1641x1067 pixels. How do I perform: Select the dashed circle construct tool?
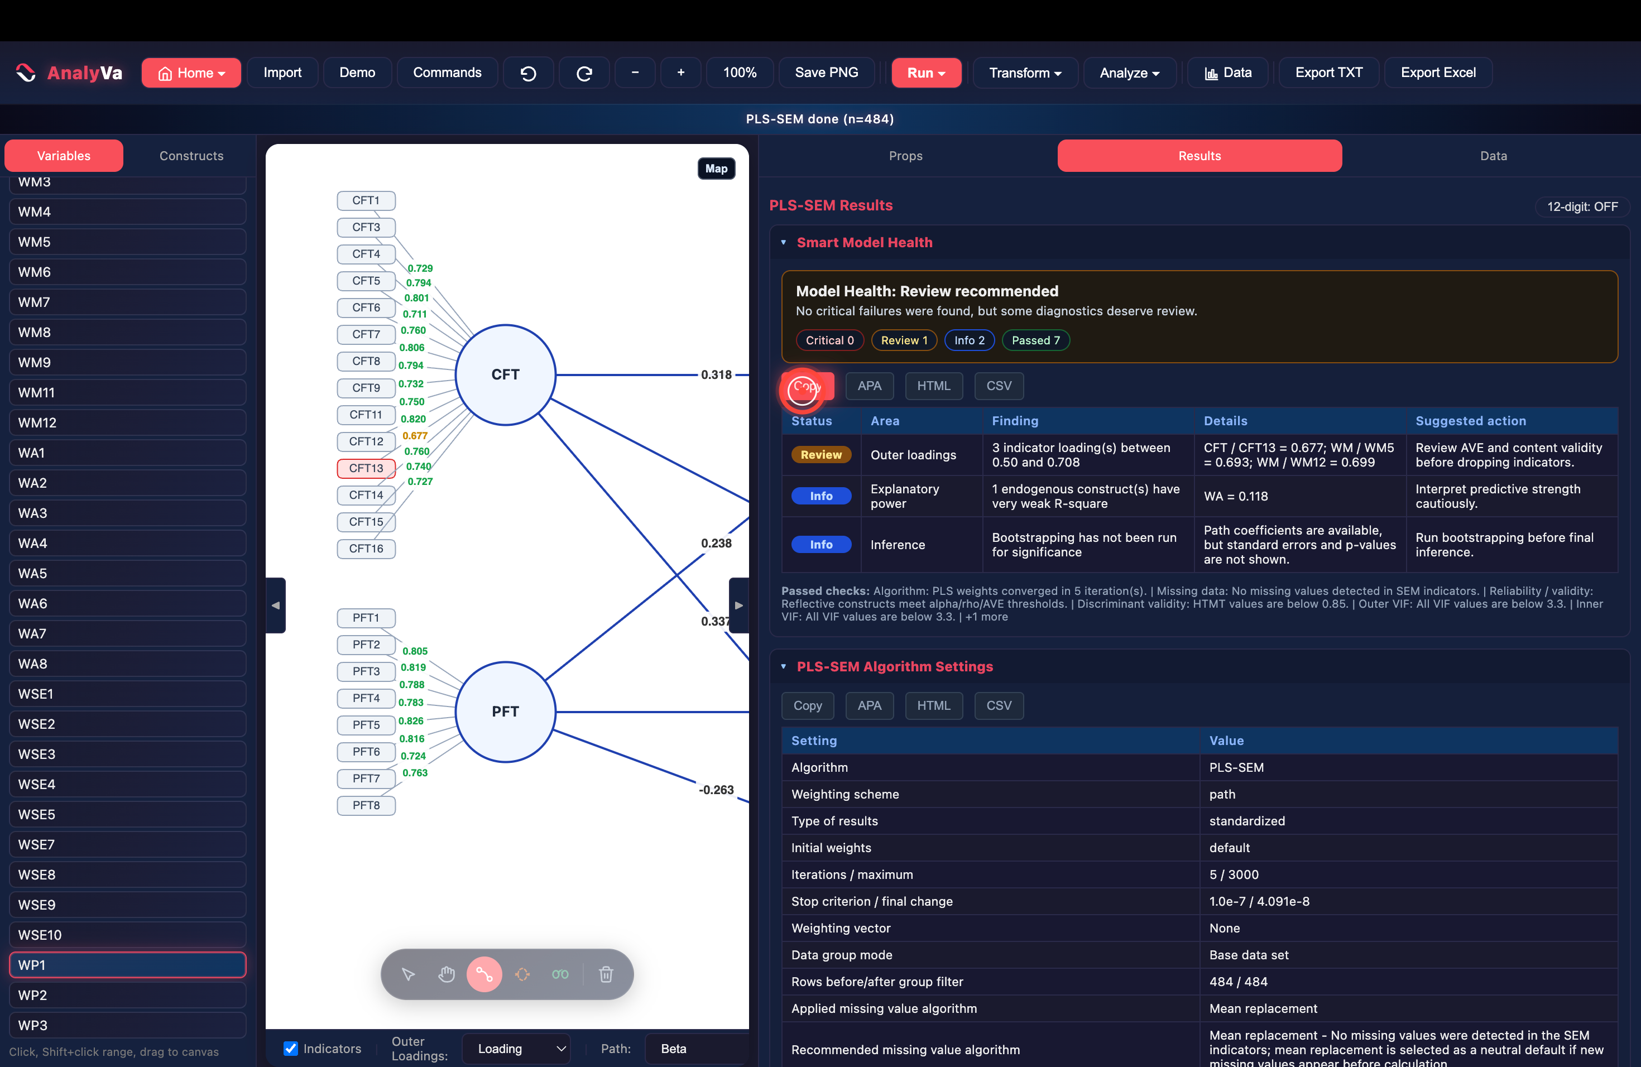(522, 974)
